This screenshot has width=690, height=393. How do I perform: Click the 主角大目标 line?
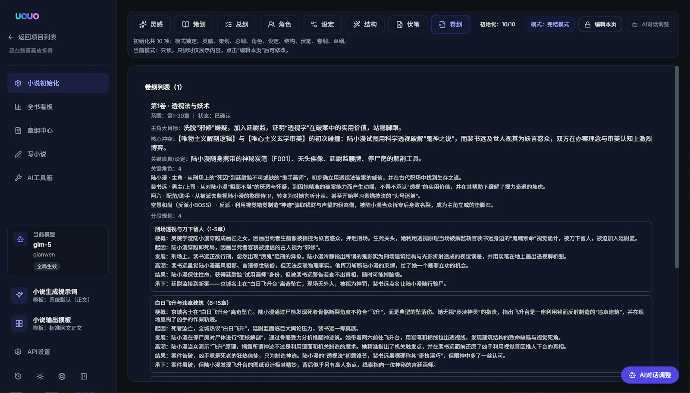[x=277, y=128]
